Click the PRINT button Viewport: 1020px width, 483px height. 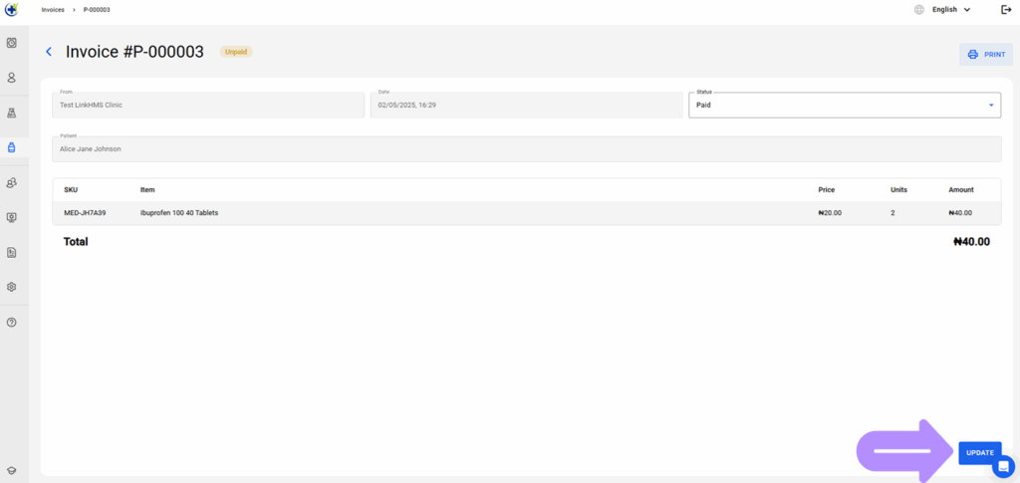pyautogui.click(x=985, y=55)
